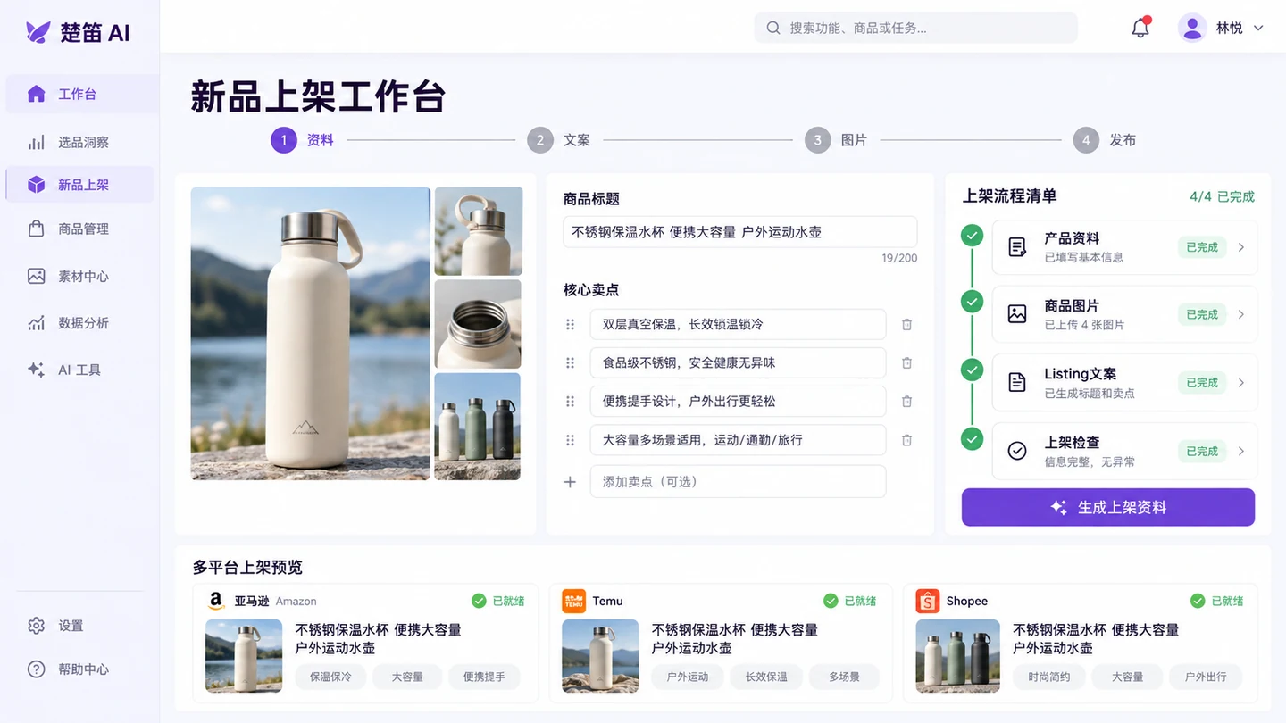Click the 帮助中心 question mark icon
The image size is (1286, 723).
pyautogui.click(x=36, y=669)
